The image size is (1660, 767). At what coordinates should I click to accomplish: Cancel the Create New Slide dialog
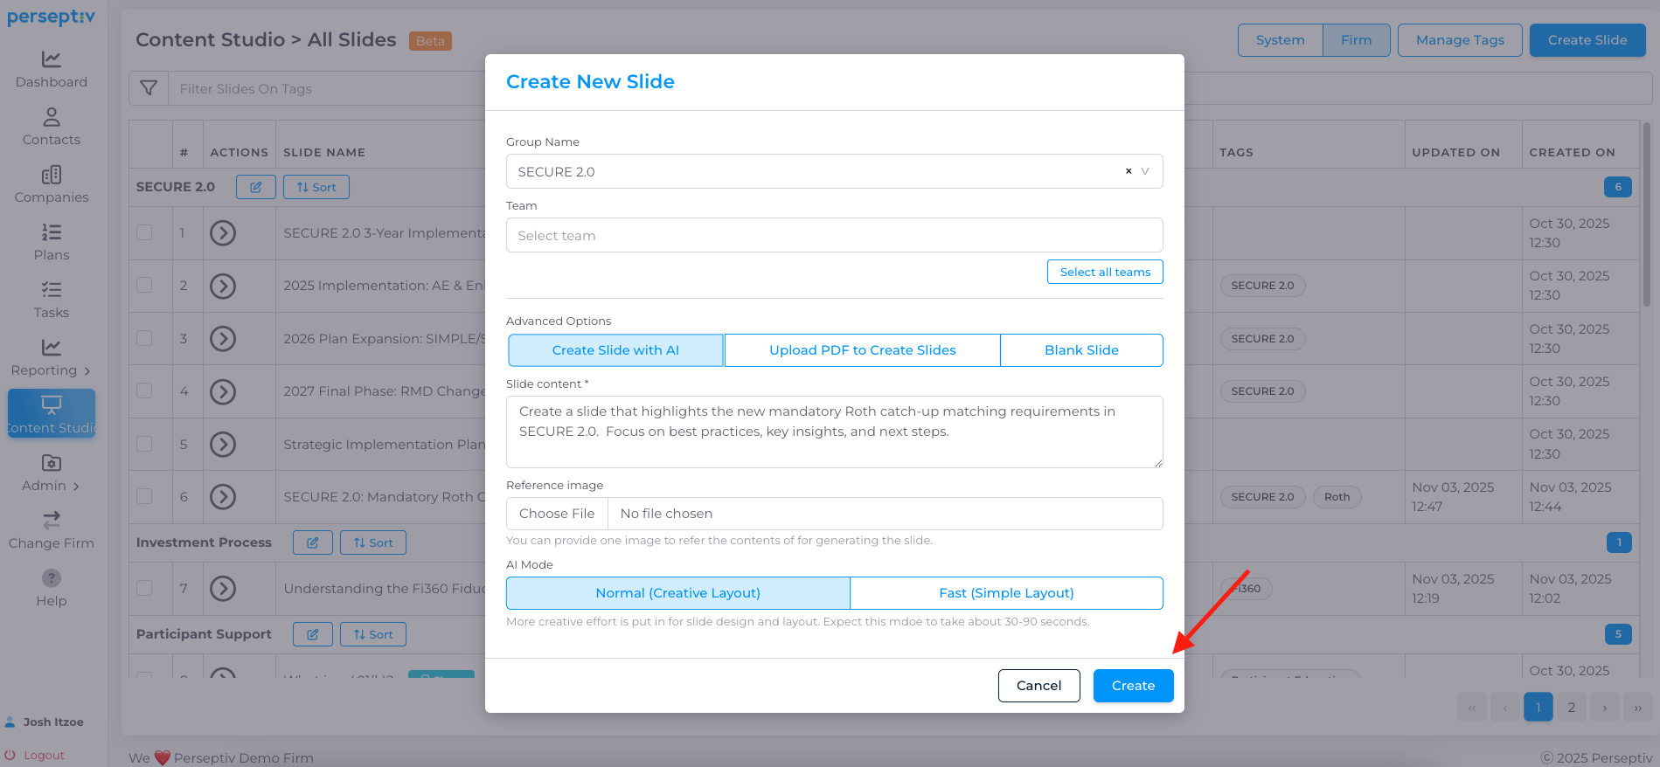(x=1038, y=686)
